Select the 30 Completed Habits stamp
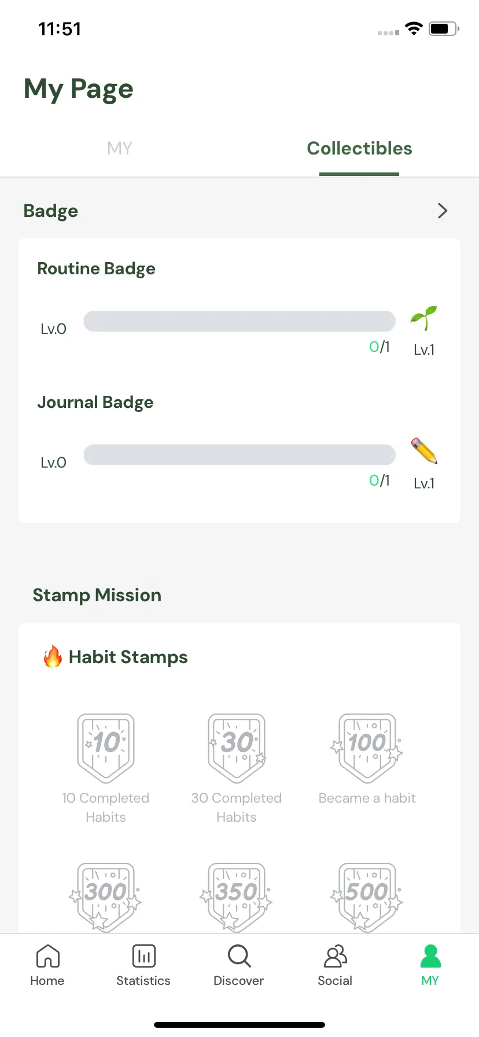The height and width of the screenshot is (1037, 479). point(237,748)
